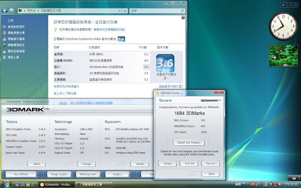Click the forward arrow in Control Panel window
The width and height of the screenshot is (301, 188).
pos(11,11)
